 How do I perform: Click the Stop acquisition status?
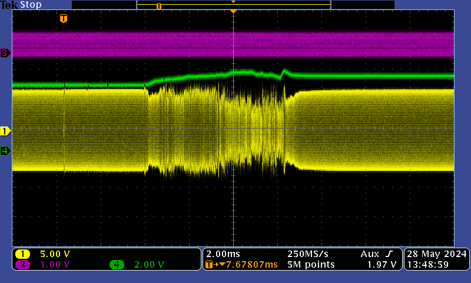(31, 5)
